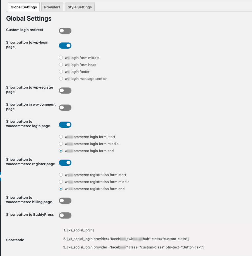Click the [xs_social_login] shortcode text

coord(80,230)
